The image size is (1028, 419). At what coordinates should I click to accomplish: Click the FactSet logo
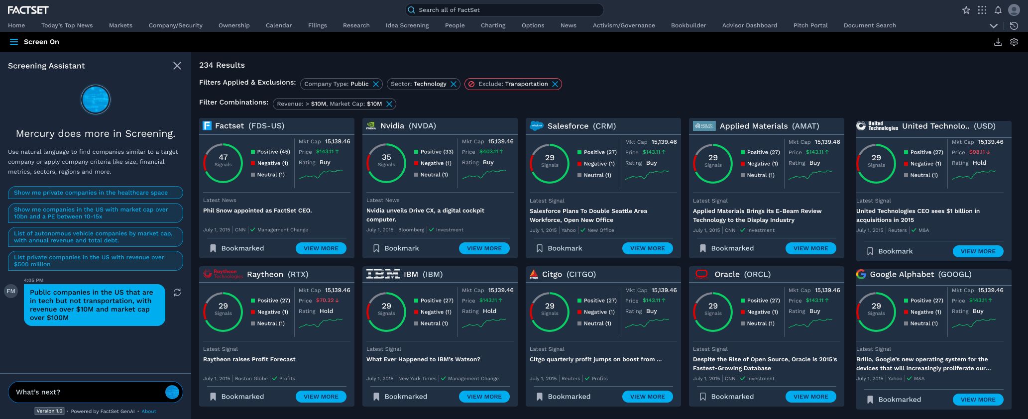point(28,10)
